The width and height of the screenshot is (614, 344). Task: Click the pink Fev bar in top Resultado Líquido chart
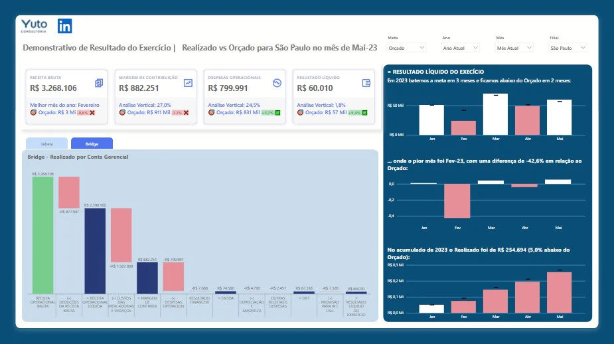coord(463,128)
